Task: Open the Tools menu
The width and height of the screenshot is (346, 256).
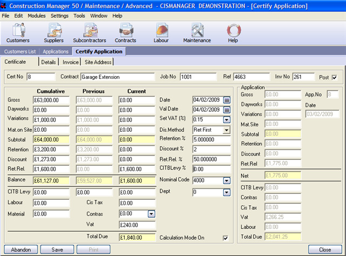Action: click(x=79, y=16)
